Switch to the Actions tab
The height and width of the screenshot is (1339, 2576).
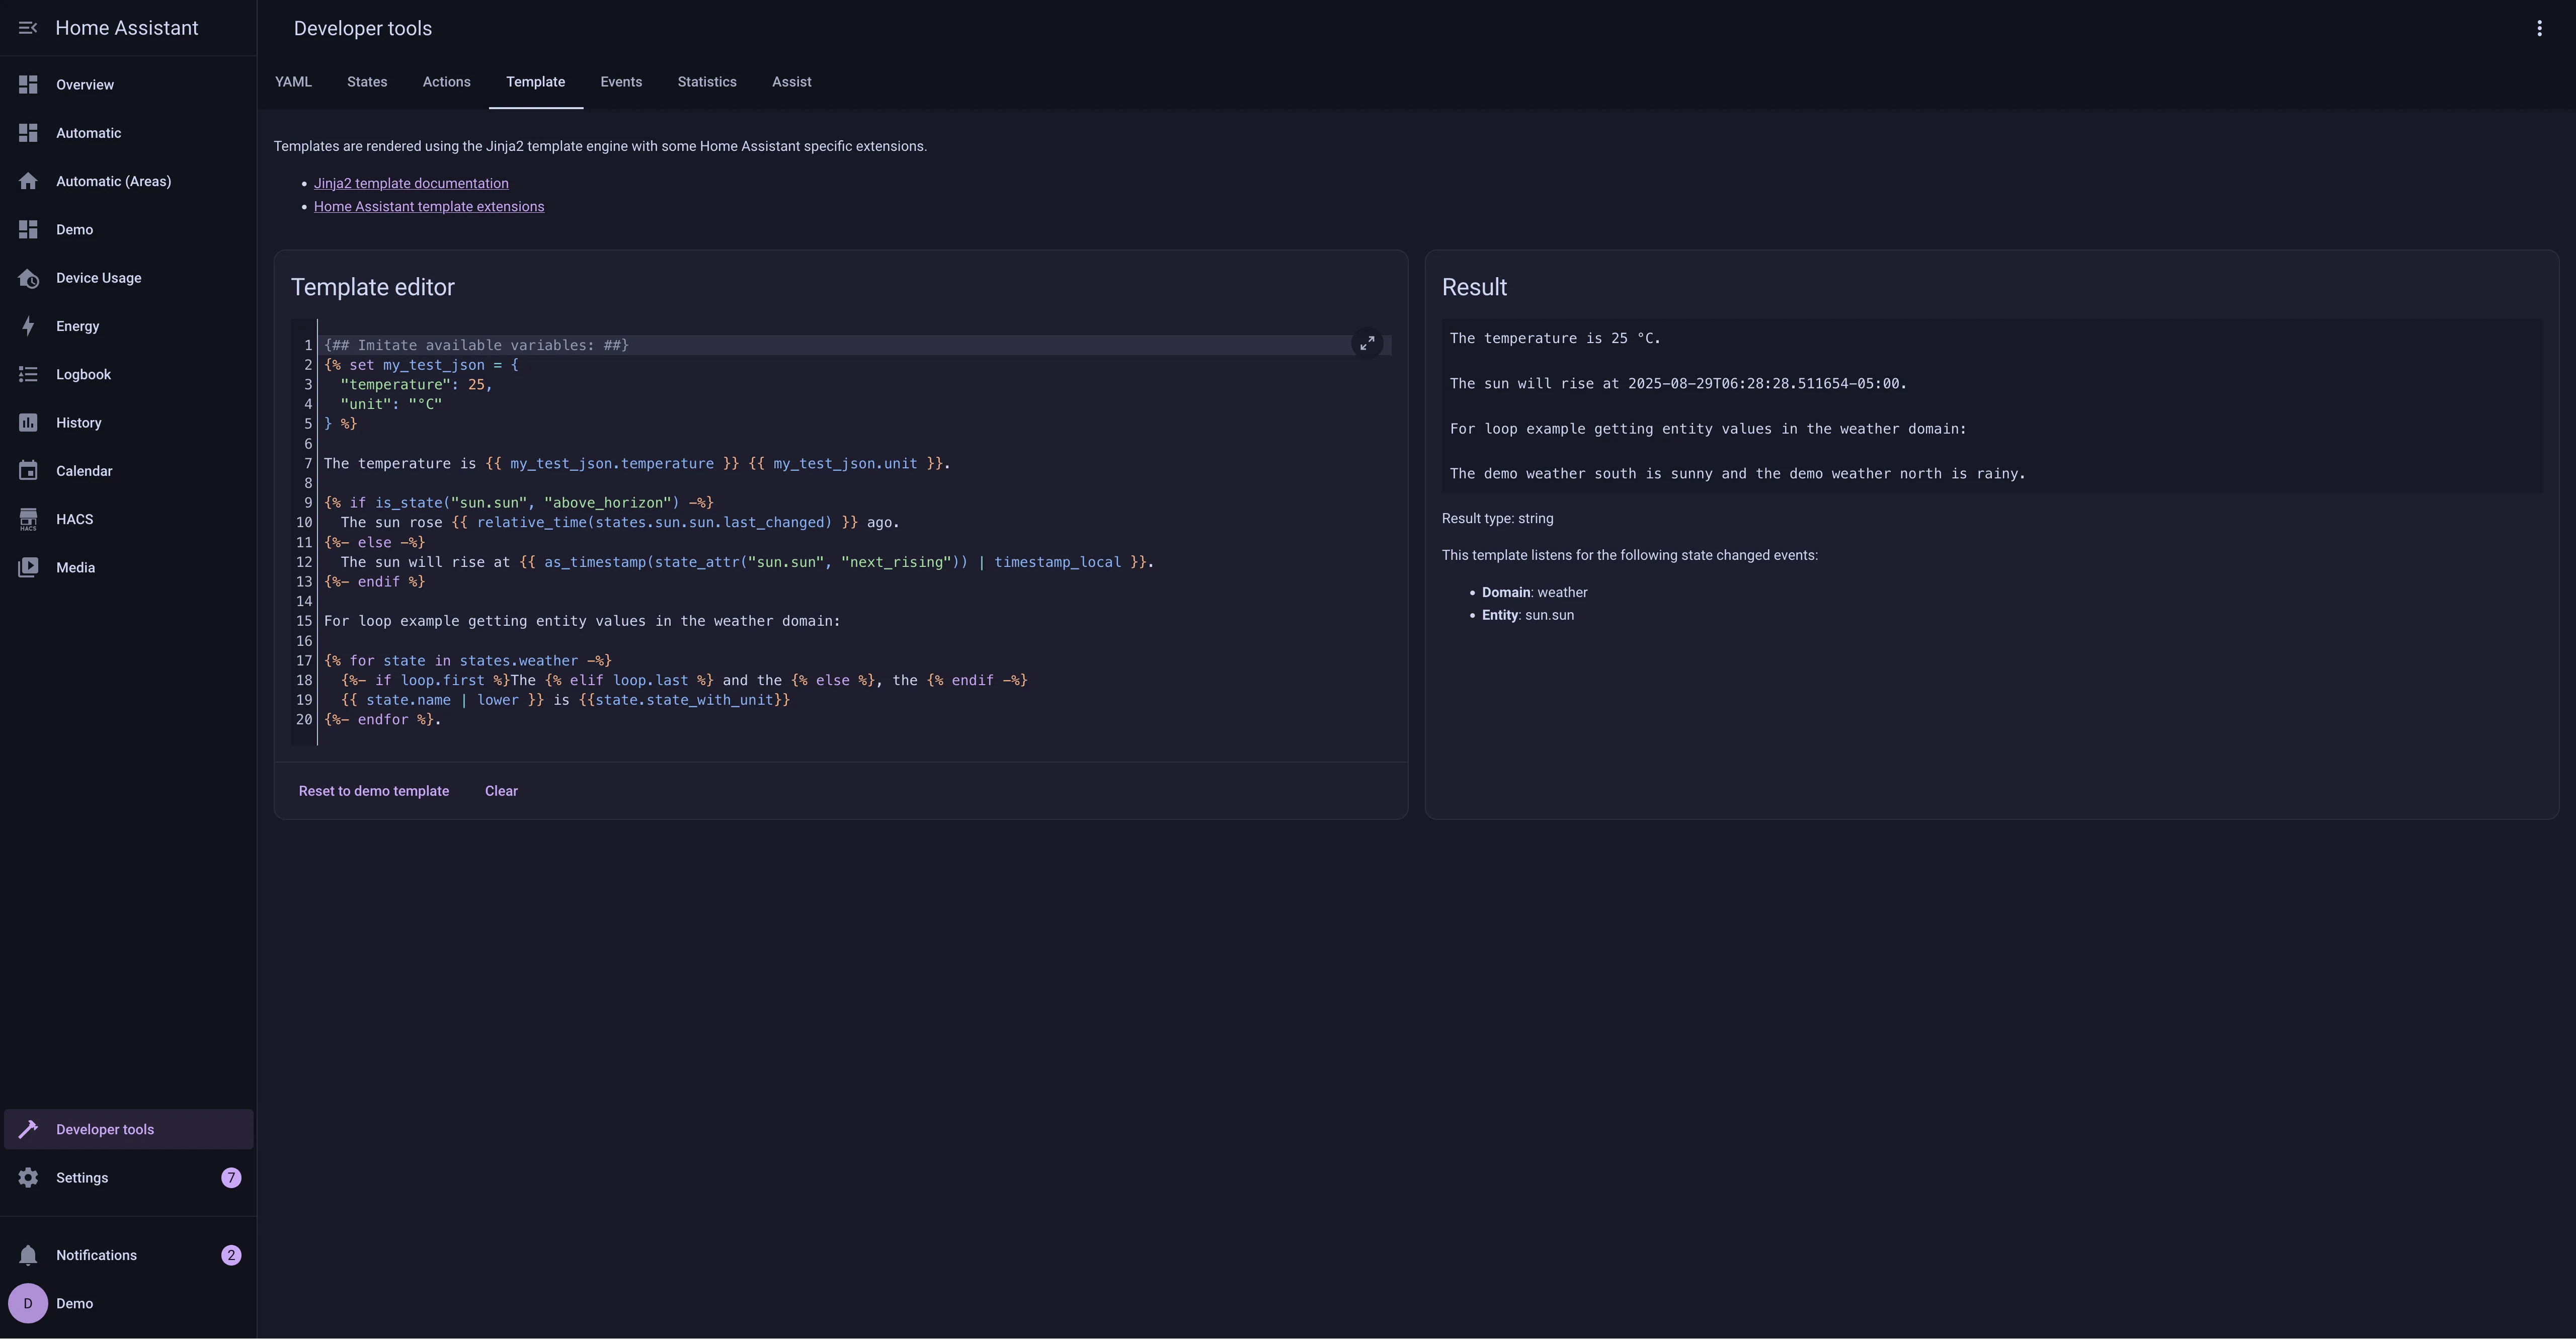(446, 82)
